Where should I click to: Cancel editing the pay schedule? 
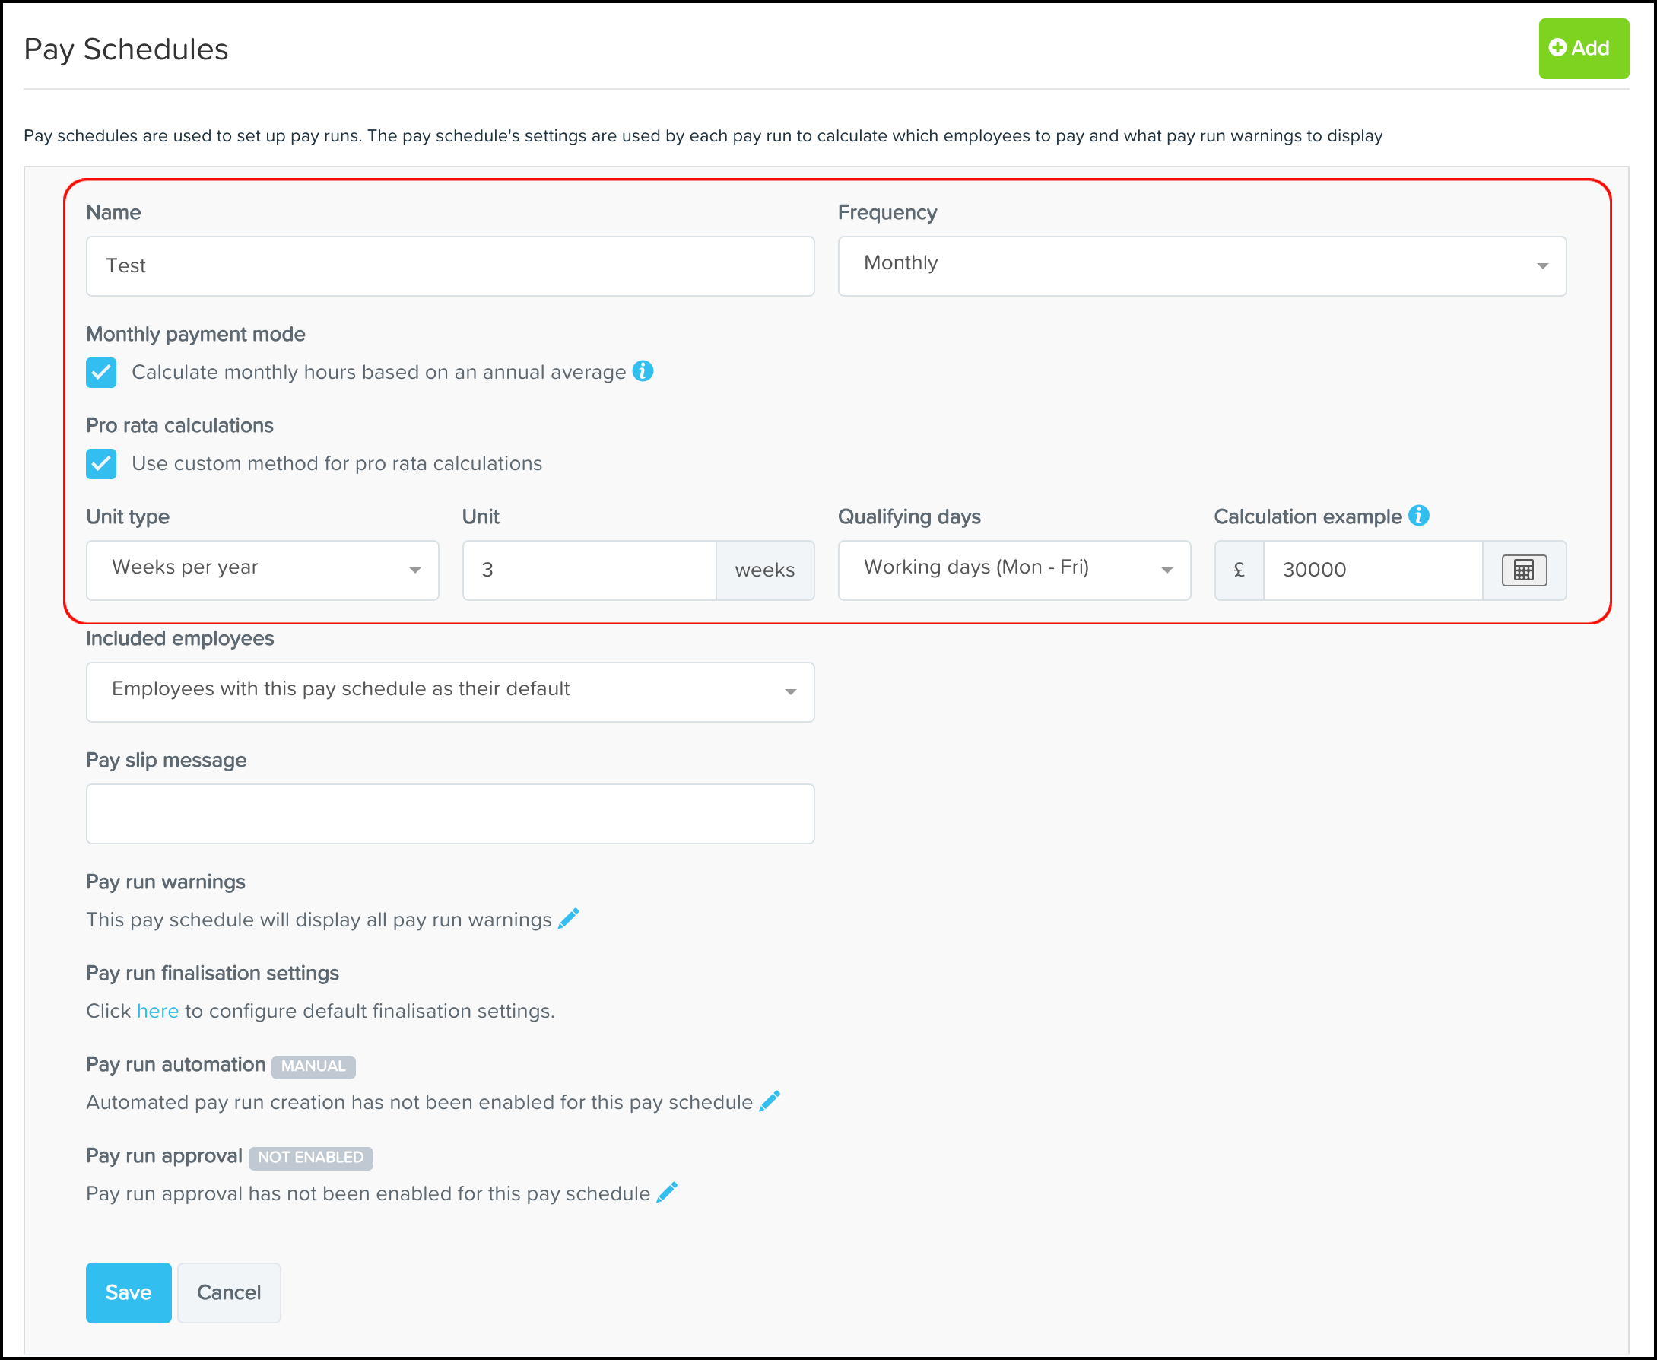pos(229,1292)
